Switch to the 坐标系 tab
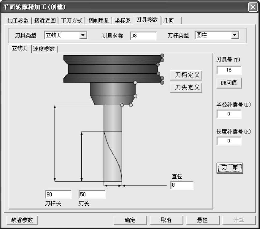 pyautogui.click(x=123, y=21)
